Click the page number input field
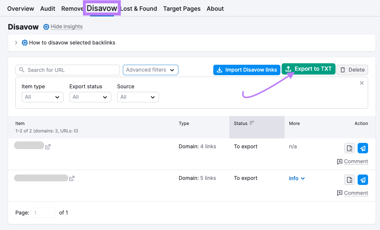 pyautogui.click(x=43, y=213)
